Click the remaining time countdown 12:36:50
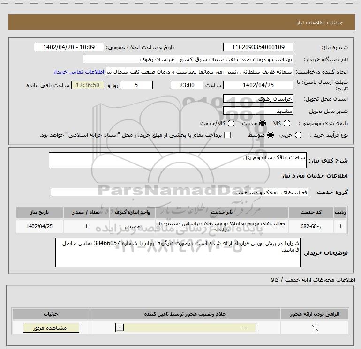Screen dimensions: 361x349 tap(88, 85)
